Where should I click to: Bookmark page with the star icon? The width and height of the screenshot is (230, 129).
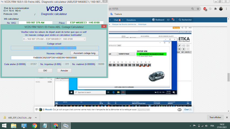tap(198, 9)
